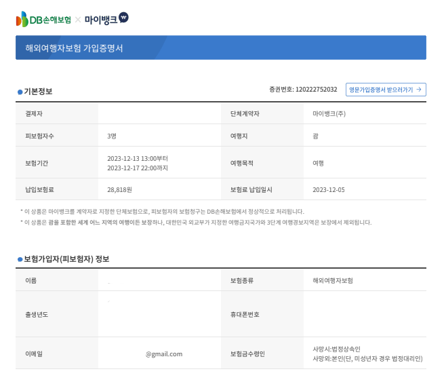Click the 이름 label
This screenshot has width=444, height=380.
click(x=31, y=280)
